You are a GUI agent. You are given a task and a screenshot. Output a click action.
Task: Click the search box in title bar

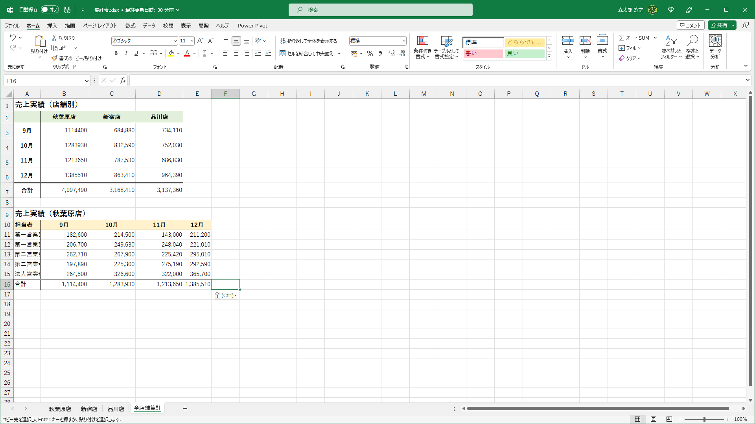click(380, 10)
